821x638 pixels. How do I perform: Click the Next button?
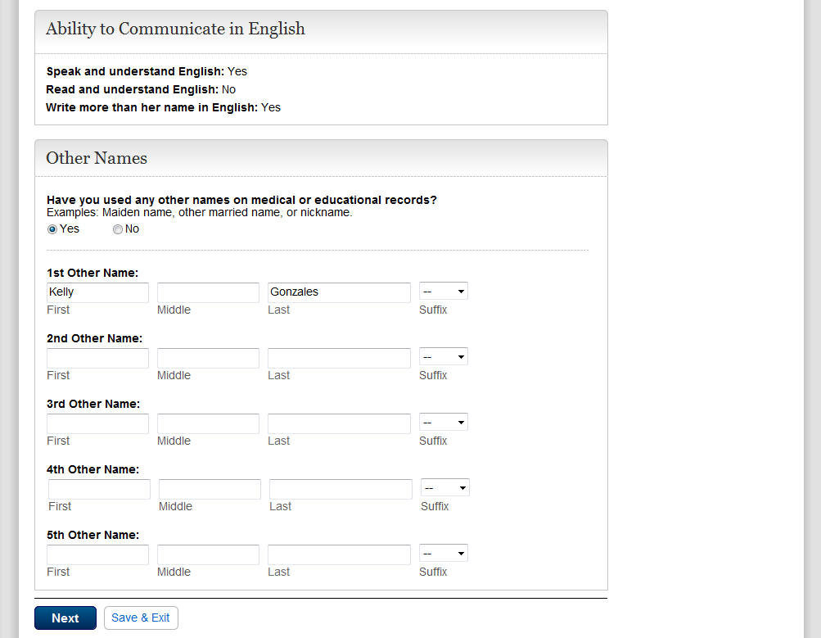pos(65,618)
